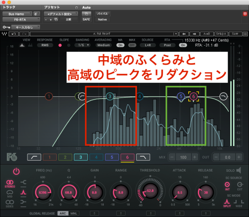Choose the high shelf filter shape icon

(23, 202)
